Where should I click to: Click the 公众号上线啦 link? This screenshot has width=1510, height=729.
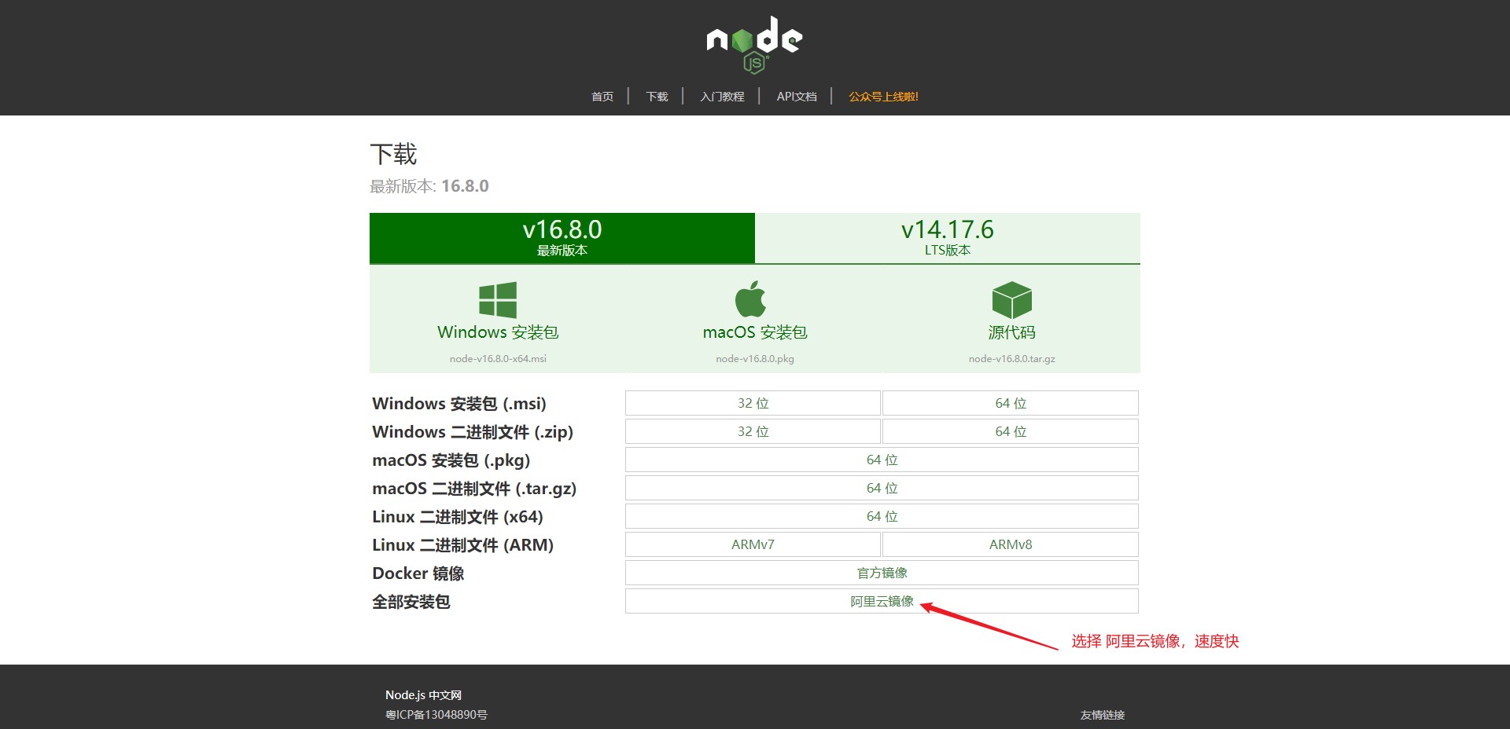(883, 96)
